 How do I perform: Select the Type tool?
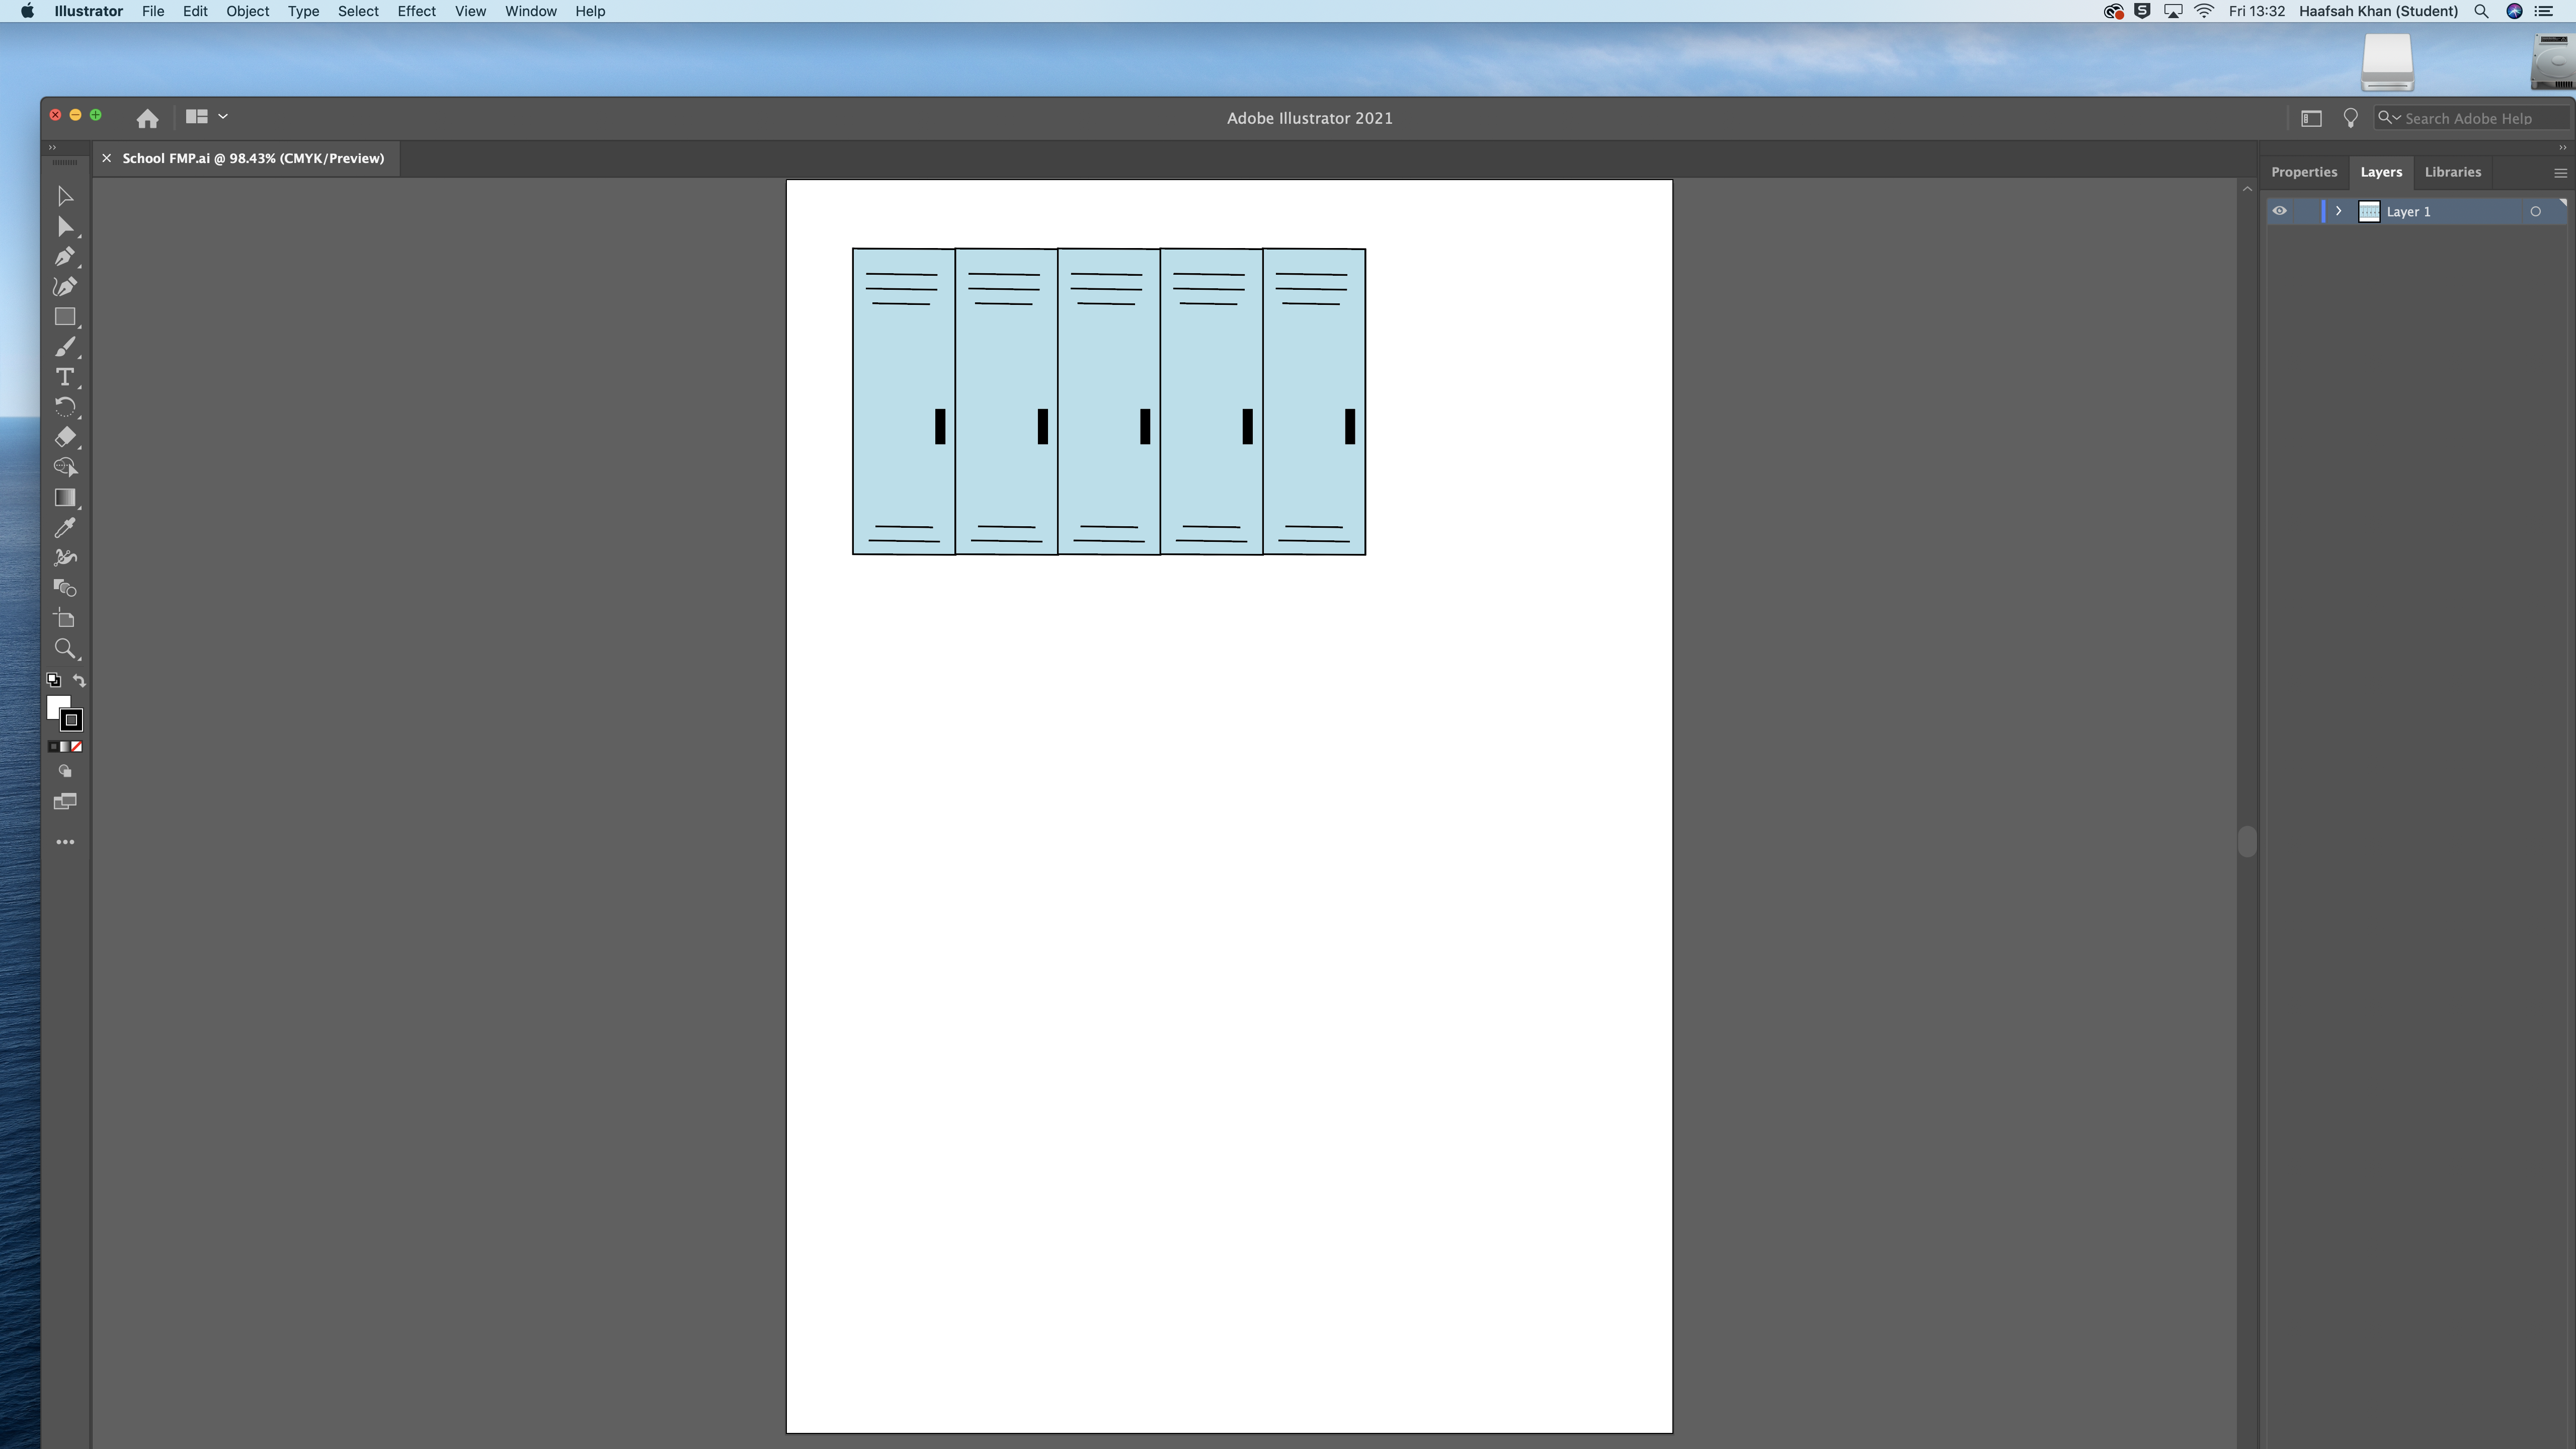(65, 377)
